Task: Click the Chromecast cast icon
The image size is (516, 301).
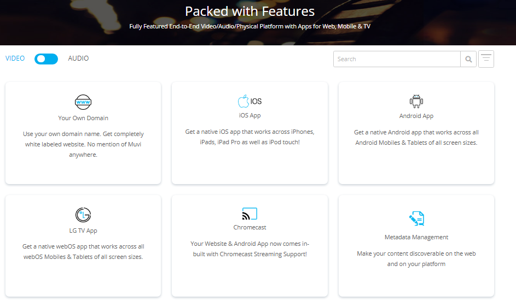Action: click(250, 213)
